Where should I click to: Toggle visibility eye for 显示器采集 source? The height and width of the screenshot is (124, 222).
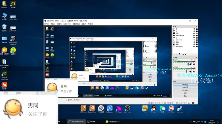[x=194, y=46]
